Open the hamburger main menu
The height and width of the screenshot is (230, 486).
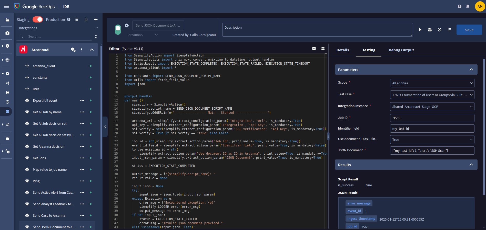pyautogui.click(x=6, y=6)
